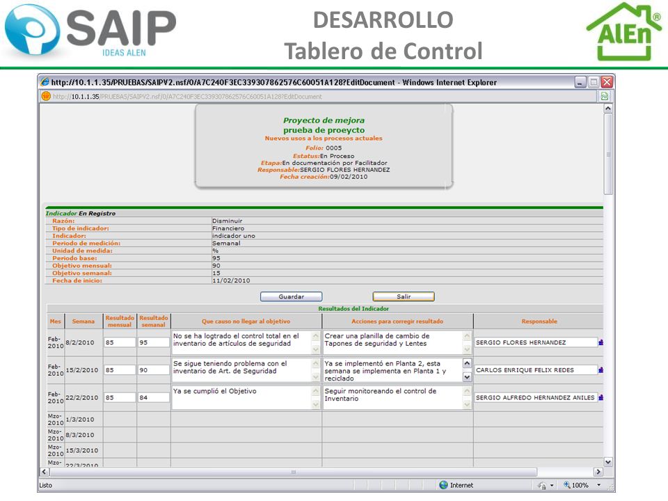Image resolution: width=668 pixels, height=501 pixels.
Task: Click the Responsable field SERGIO FLORES HERNANDEZ
Action: point(536,342)
